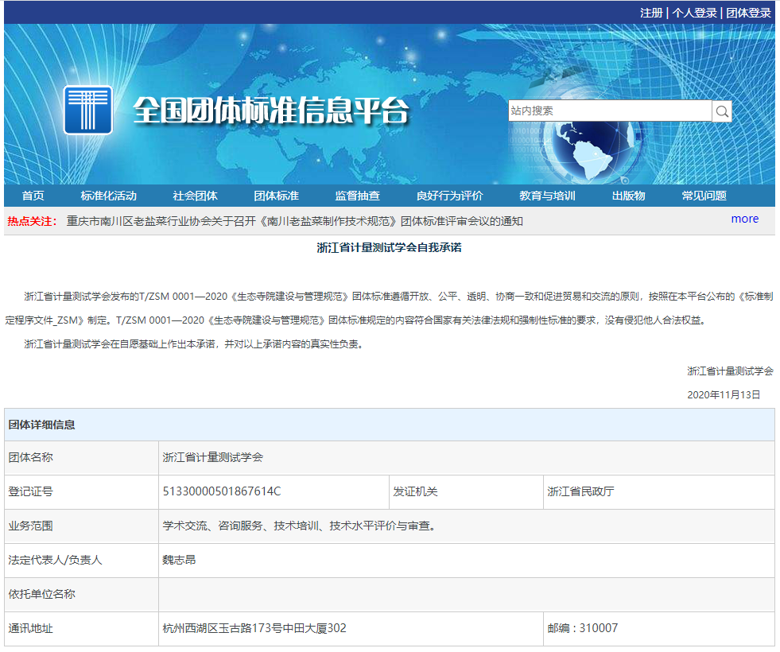
Task: Click the 热点关注 label
Action: 32,221
